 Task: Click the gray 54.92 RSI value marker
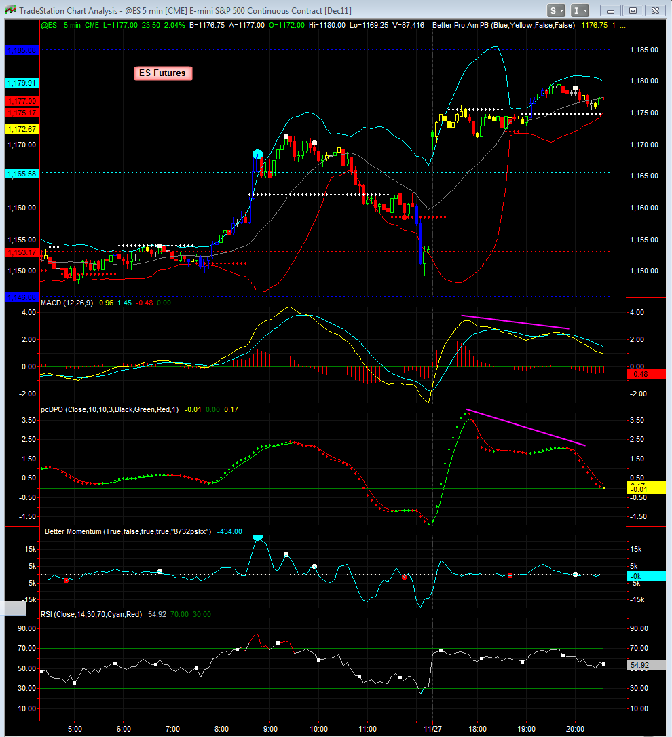coord(647,665)
